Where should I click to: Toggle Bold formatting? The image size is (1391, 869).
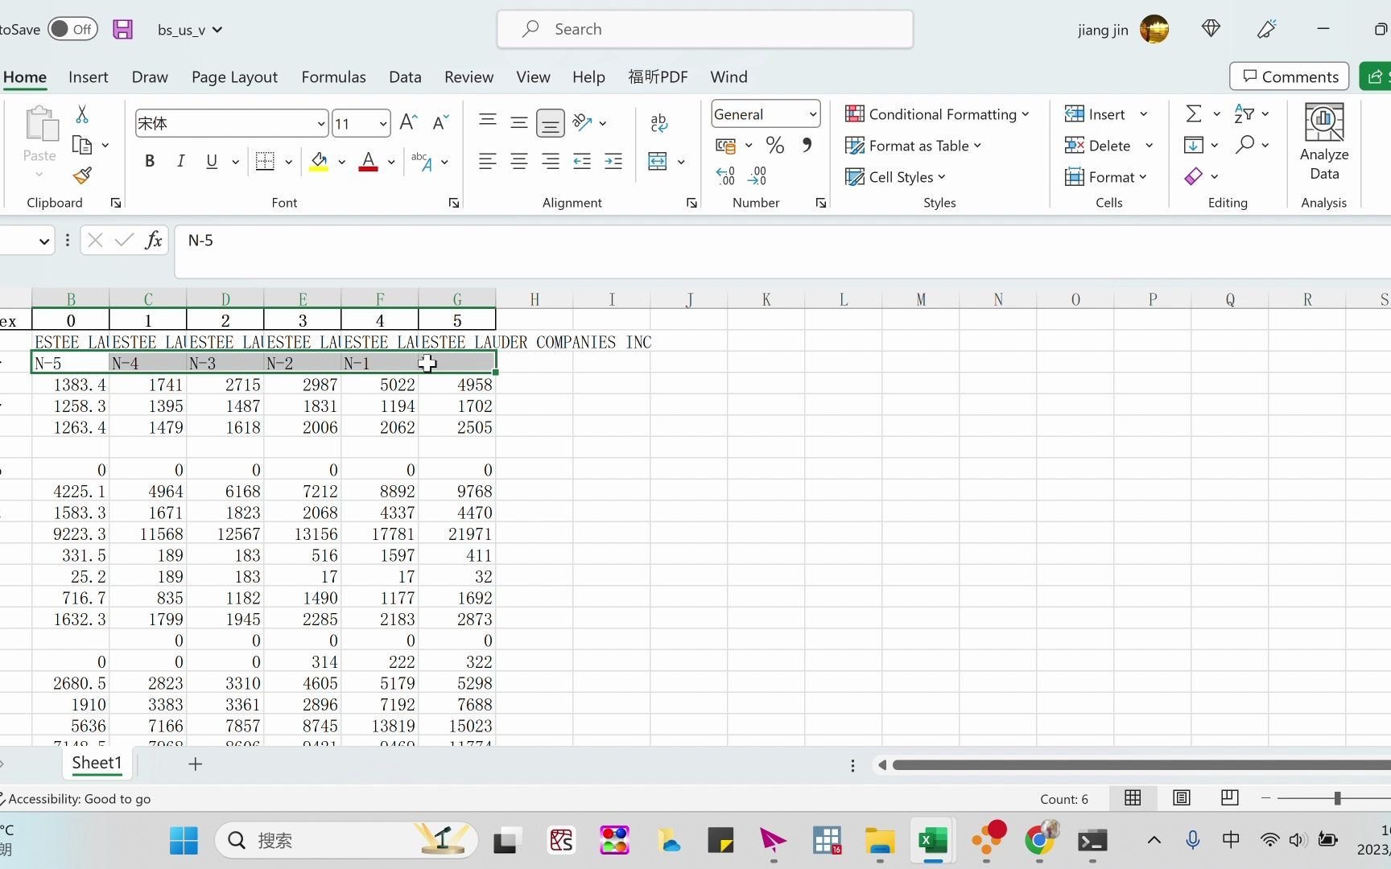point(150,161)
